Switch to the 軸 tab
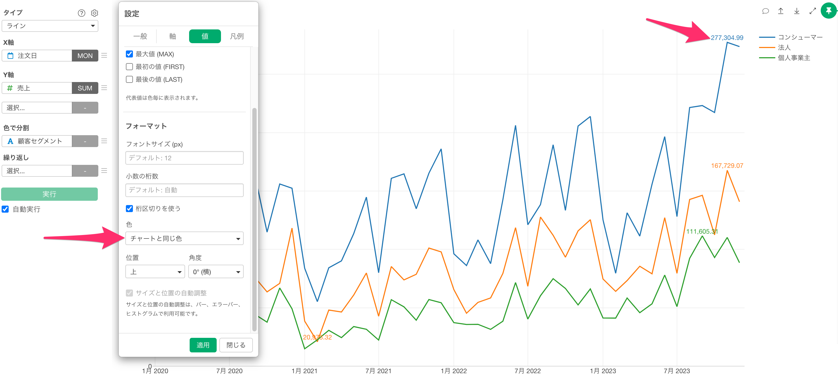Screen dimensions: 838x381 click(x=172, y=36)
